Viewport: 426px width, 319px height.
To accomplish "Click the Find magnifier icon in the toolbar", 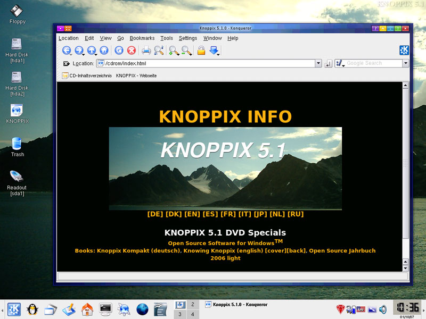I will (x=158, y=51).
